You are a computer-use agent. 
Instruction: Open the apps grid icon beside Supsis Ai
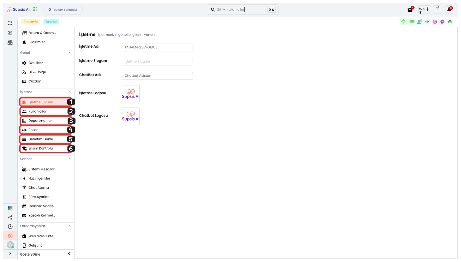(35, 9)
